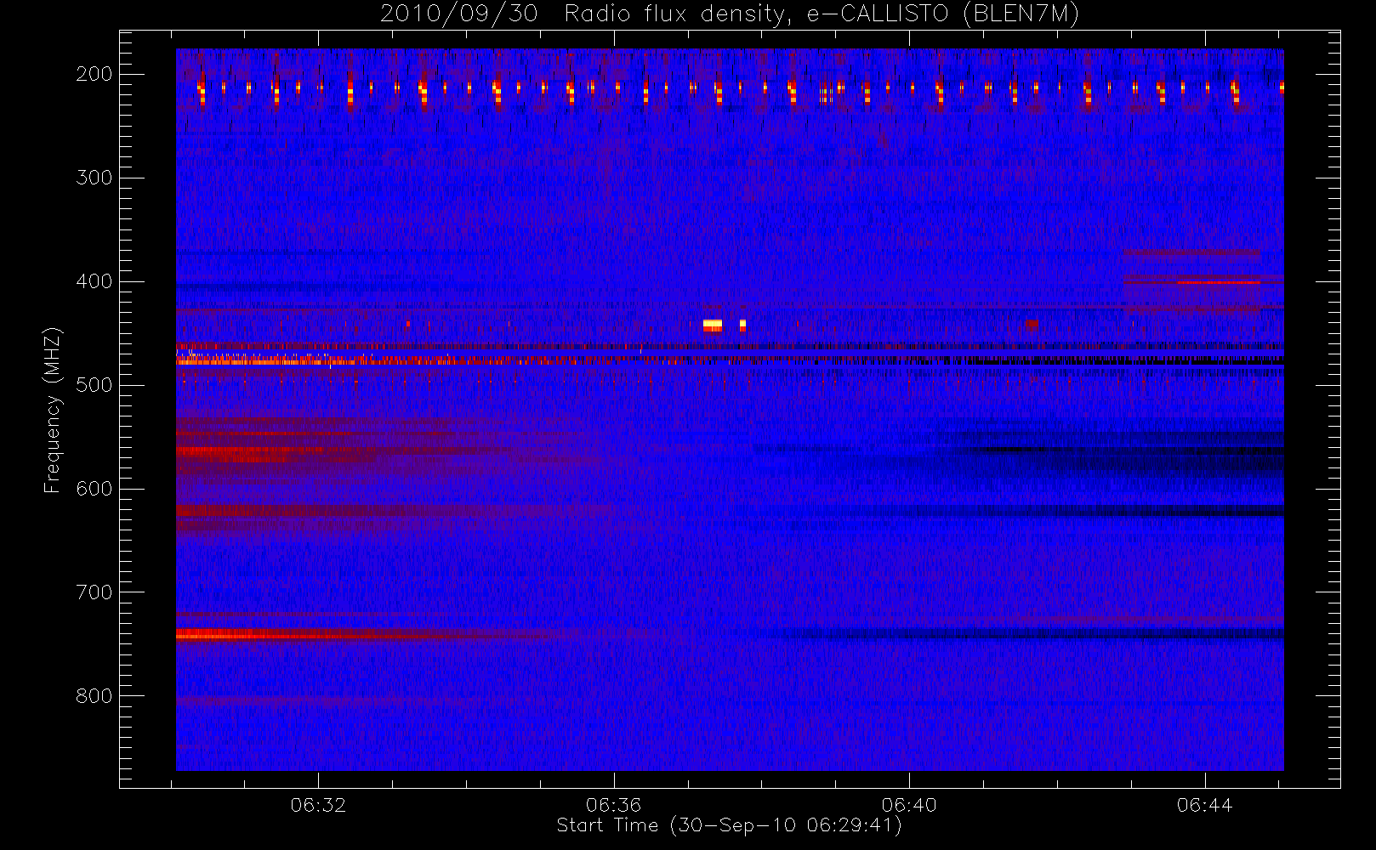Click the 300 frequency tick label
Image resolution: width=1376 pixels, height=850 pixels.
click(x=94, y=178)
